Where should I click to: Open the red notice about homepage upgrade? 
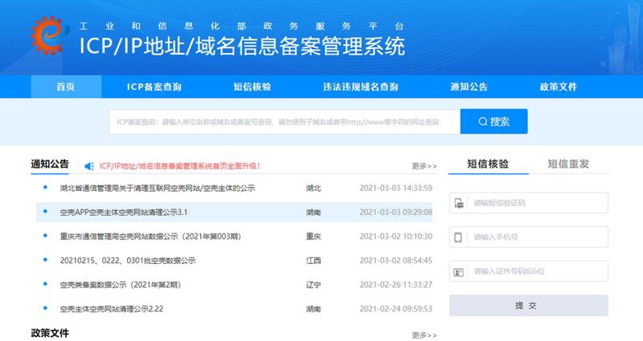click(179, 166)
